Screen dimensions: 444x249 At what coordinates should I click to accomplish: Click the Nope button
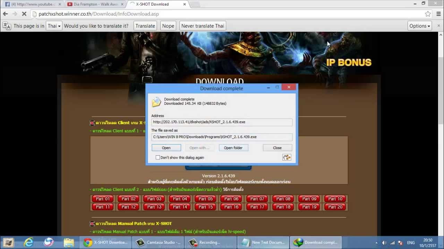[168, 26]
